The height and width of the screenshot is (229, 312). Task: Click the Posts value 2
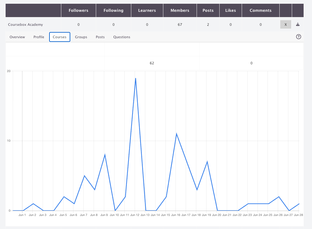point(208,25)
